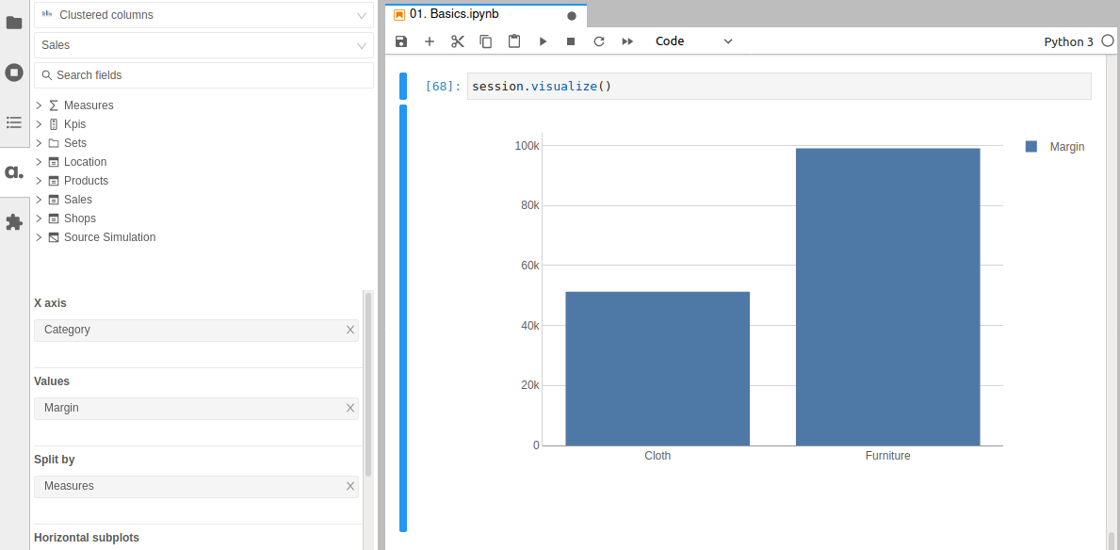
Task: Click the Source Simulation dimension icon
Action: [54, 237]
